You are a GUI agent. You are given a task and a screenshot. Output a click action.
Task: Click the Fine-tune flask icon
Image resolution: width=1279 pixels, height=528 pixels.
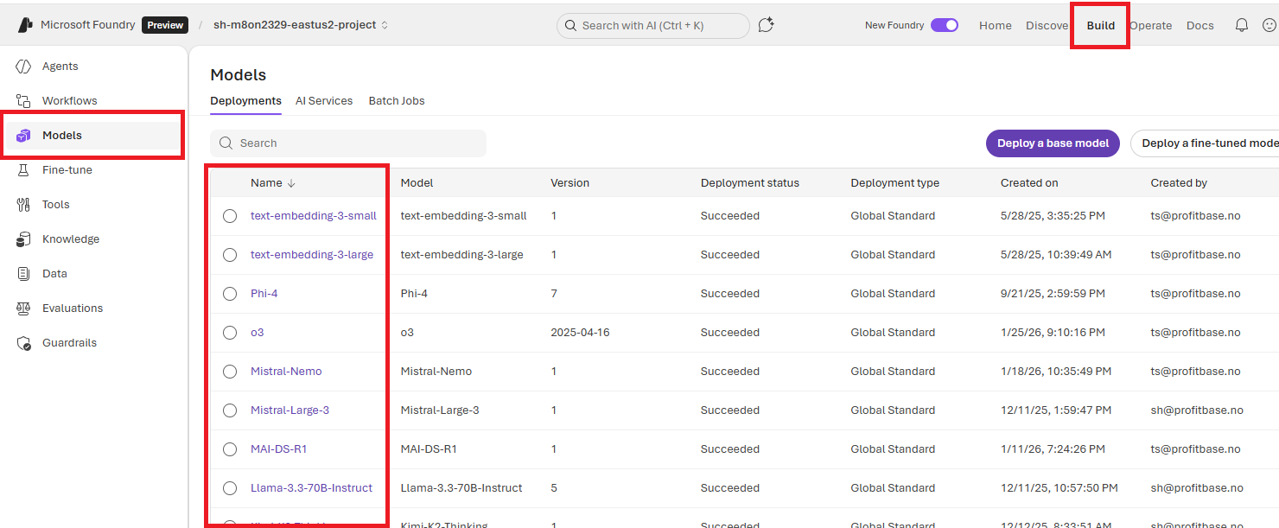point(24,170)
